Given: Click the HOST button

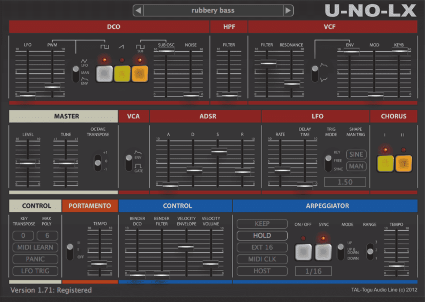Looking at the screenshot, I should point(262,271).
